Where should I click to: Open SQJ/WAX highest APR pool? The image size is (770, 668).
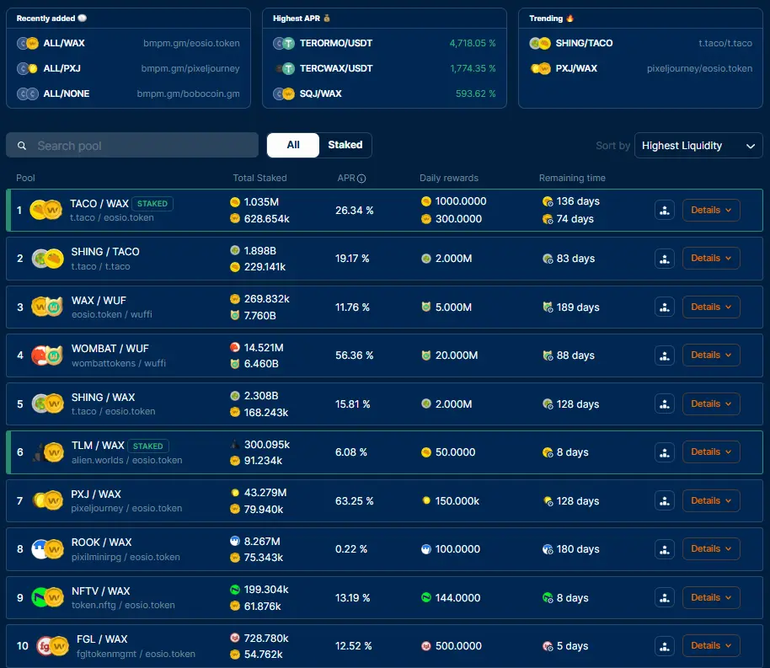(x=384, y=94)
